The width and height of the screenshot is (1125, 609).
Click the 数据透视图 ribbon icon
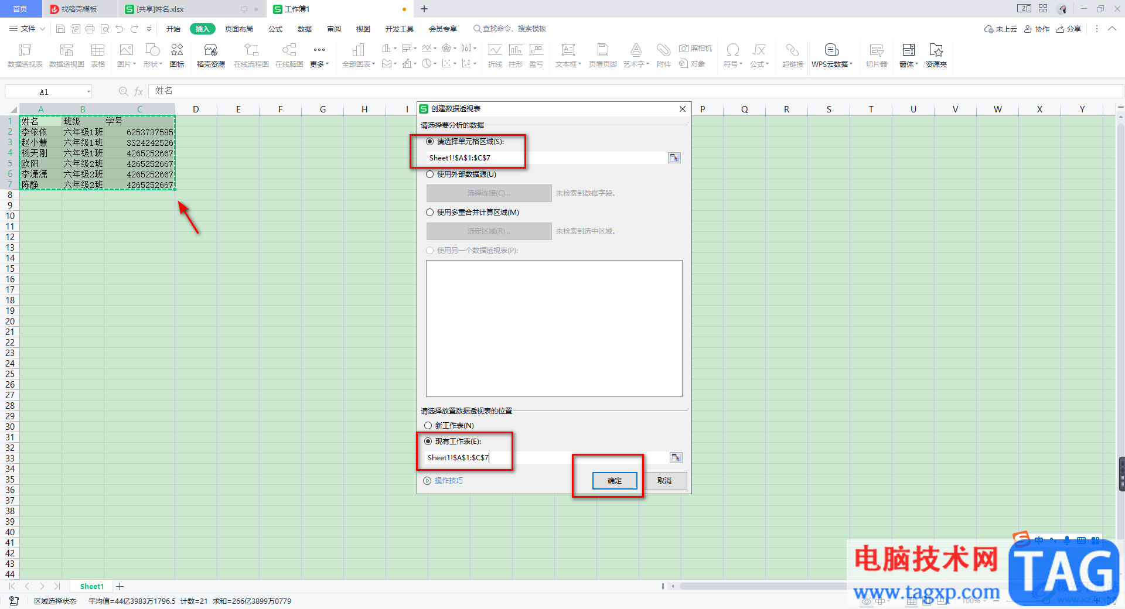click(x=66, y=56)
